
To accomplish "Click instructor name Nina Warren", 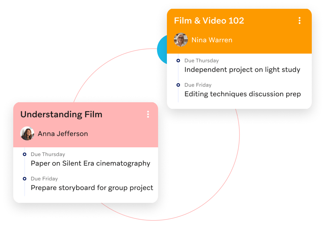I will pos(212,40).
